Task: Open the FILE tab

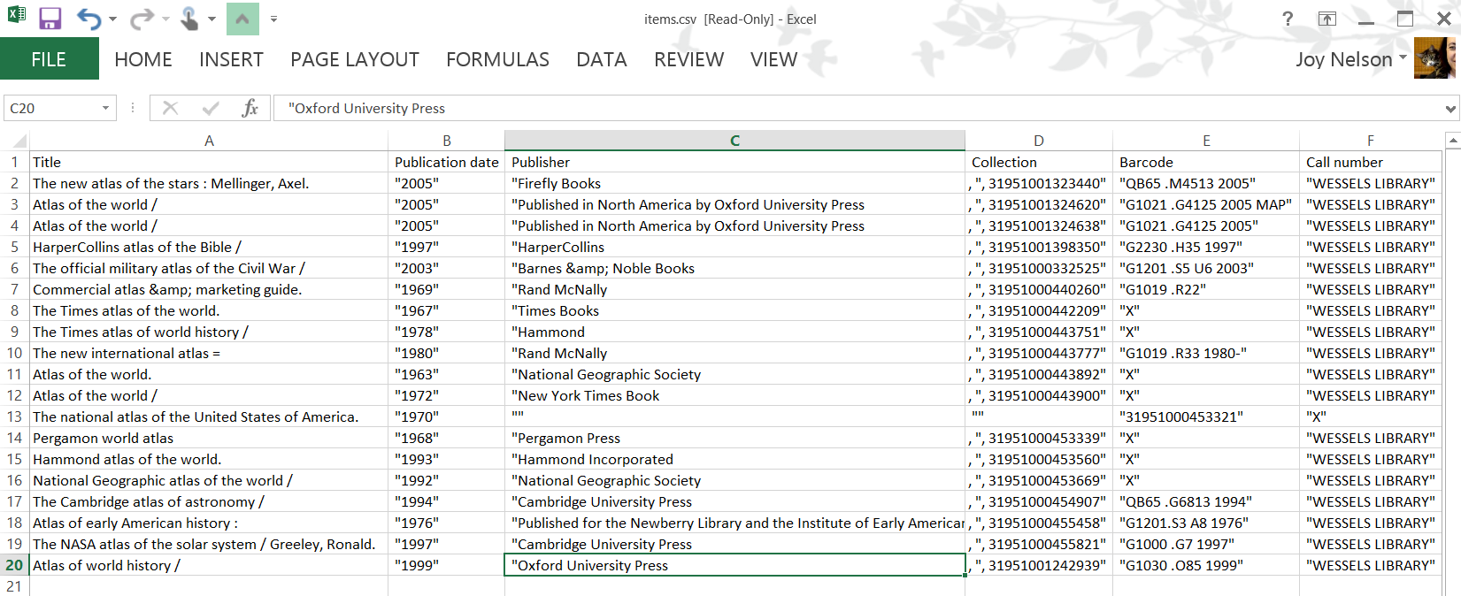Action: 49,59
